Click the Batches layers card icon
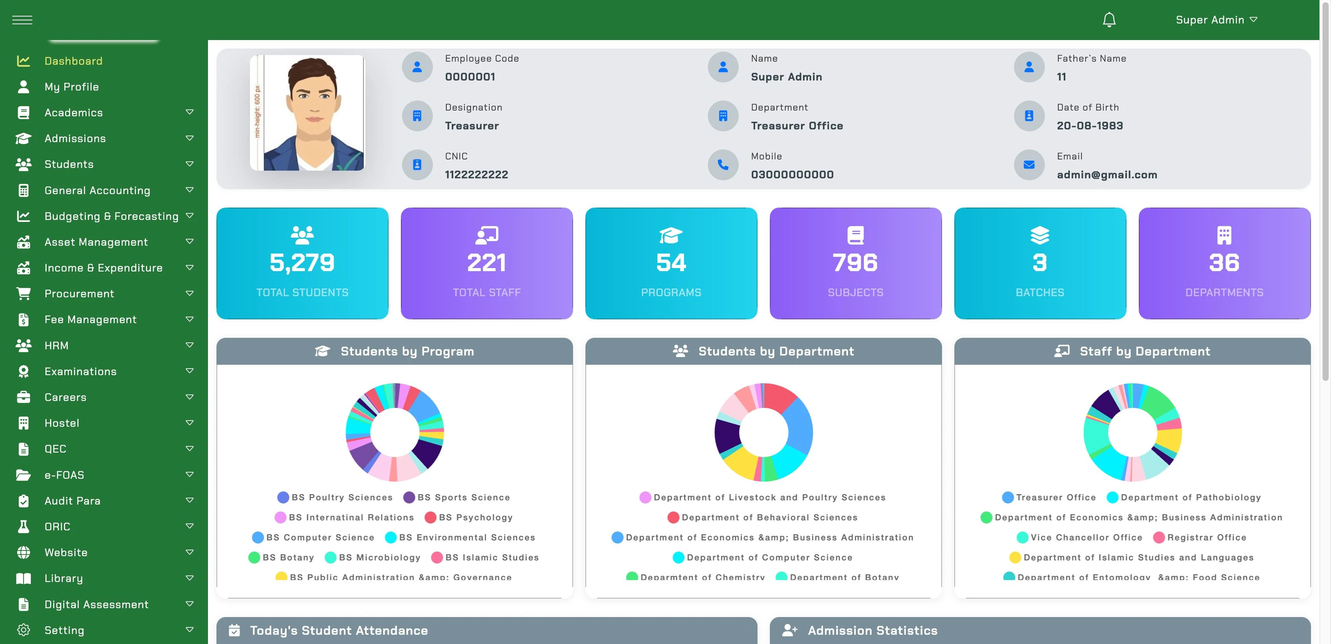 (1039, 236)
